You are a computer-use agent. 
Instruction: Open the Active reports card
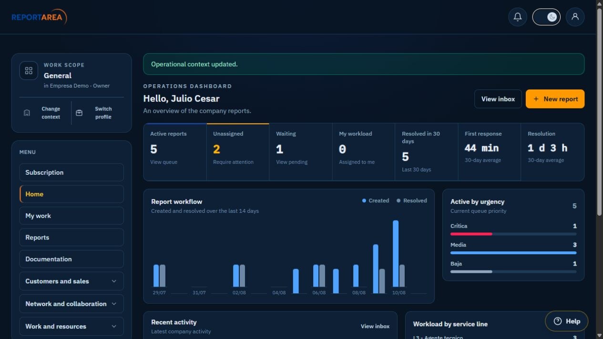(175, 152)
